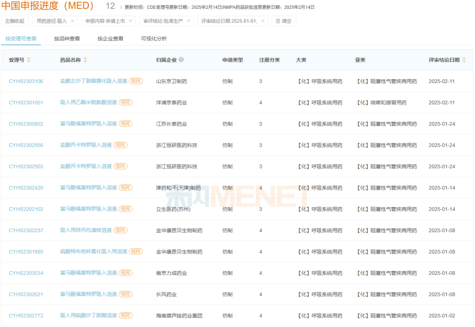The image size is (475, 327).
Task: Click the 注册分类 column header
Action: click(x=269, y=60)
